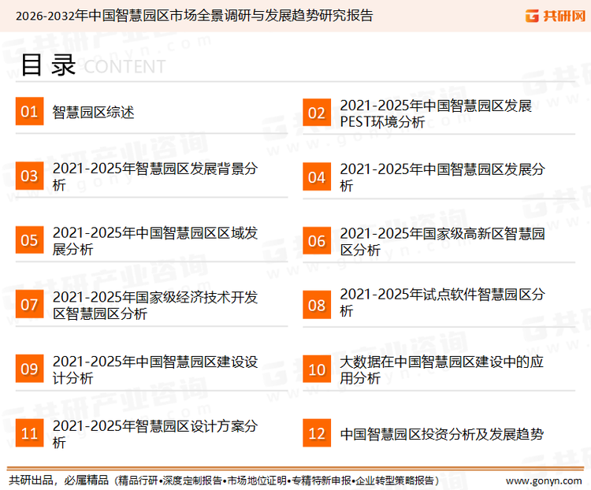Viewport: 591px width, 490px height.
Task: Select chapter title 中国智慧园区投资分析及发展趋势
Action: point(442,434)
